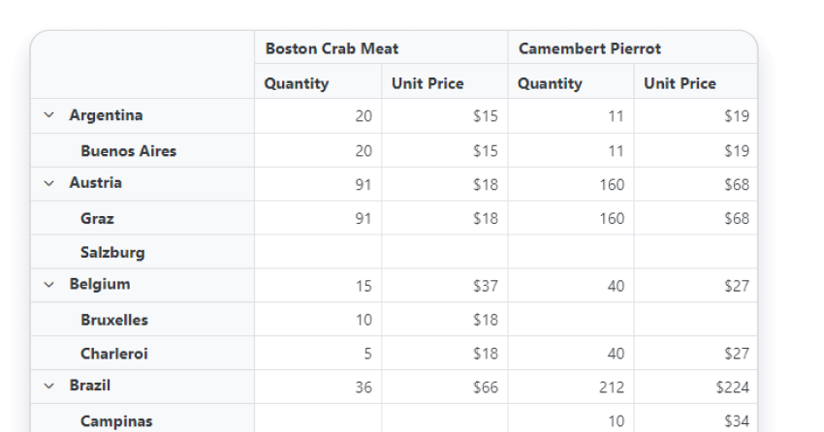Select the Salzburg row label

click(112, 253)
